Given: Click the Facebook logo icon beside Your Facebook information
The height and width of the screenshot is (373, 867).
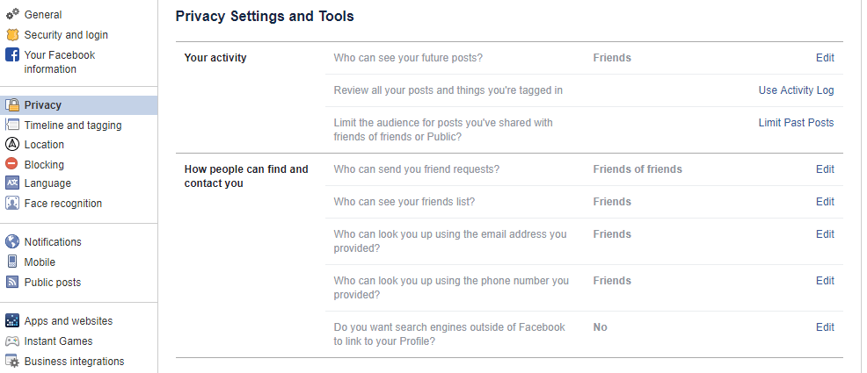Looking at the screenshot, I should [12, 55].
